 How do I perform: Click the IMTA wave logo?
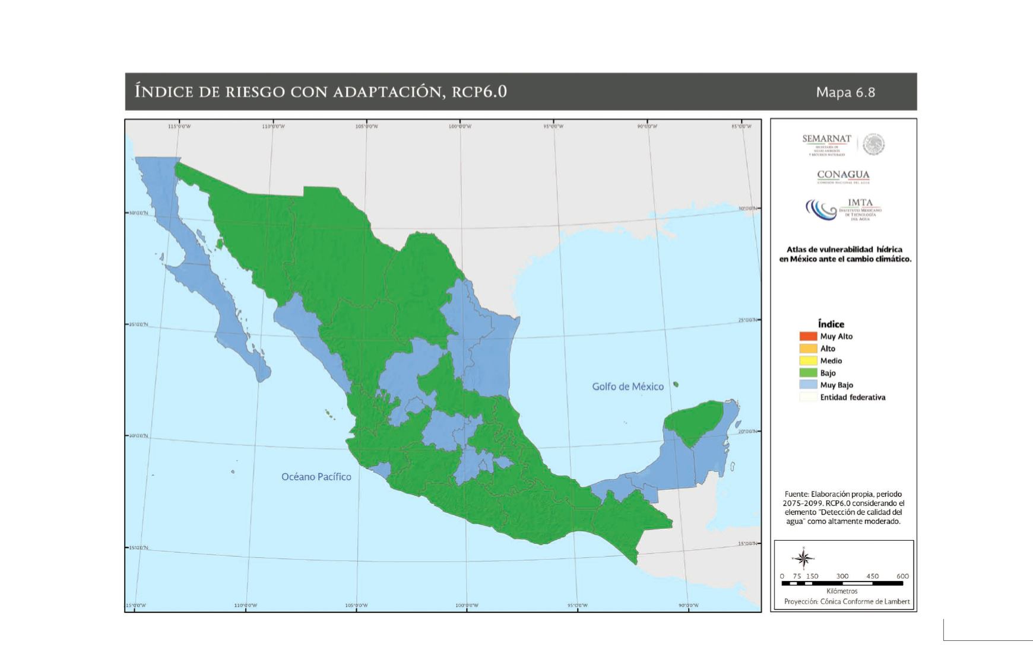pyautogui.click(x=820, y=209)
